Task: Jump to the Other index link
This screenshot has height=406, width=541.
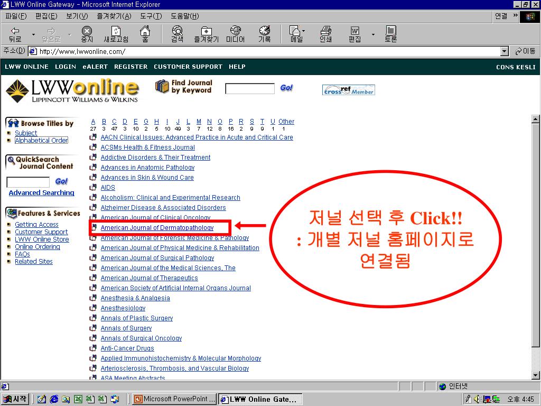Action: [286, 122]
